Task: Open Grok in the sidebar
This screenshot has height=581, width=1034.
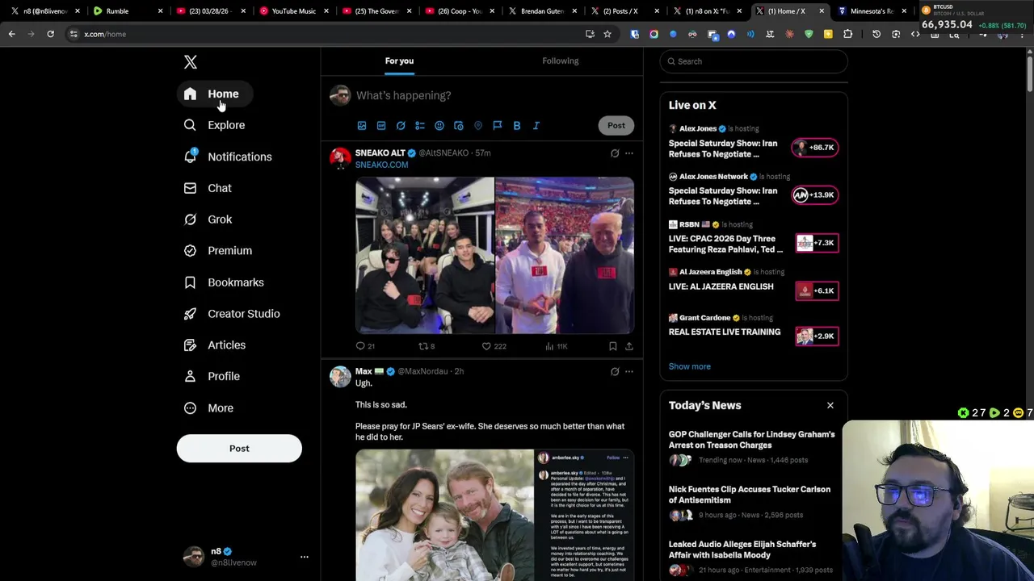Action: pos(208,219)
